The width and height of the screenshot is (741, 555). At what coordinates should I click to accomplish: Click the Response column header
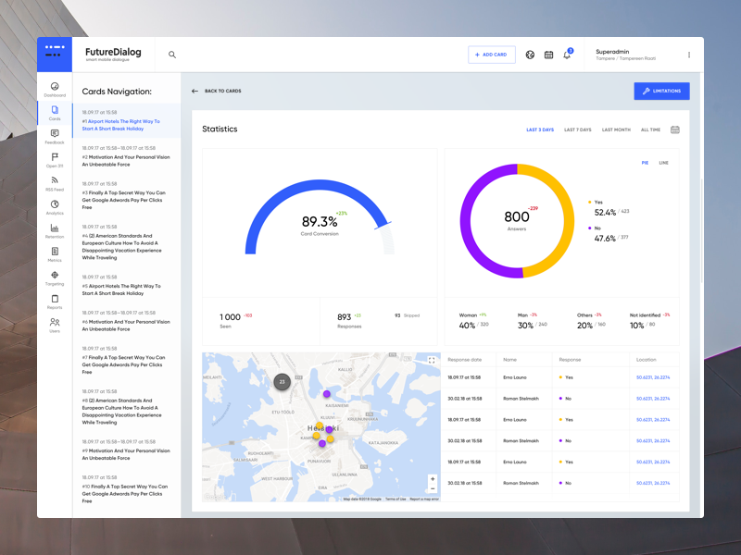(570, 360)
